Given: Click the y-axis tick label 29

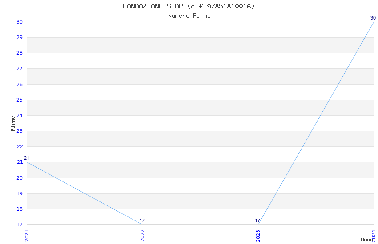Looking at the screenshot, I should [x=20, y=38].
